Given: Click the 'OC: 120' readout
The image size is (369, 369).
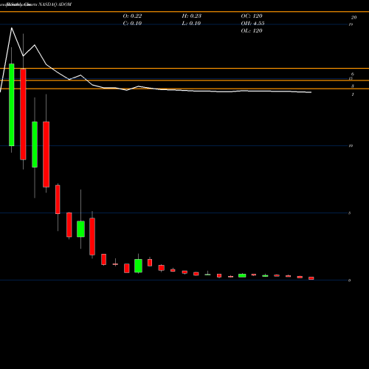Looking at the screenshot, I should point(252,16).
